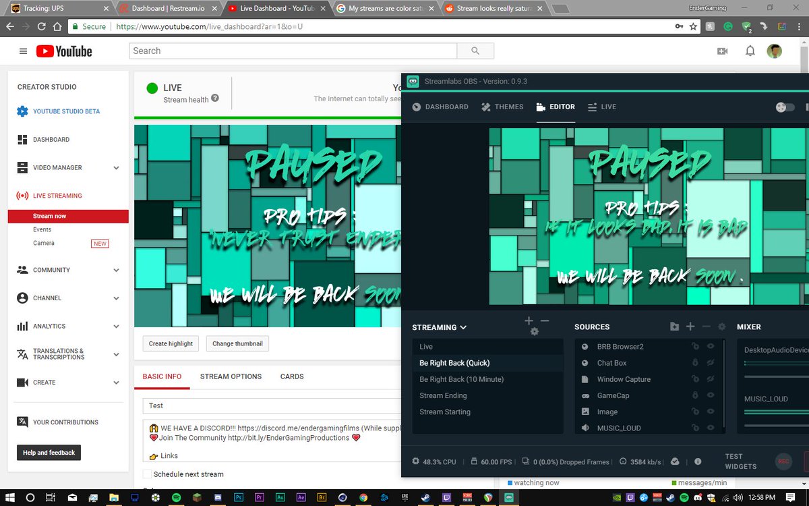Check the Schedule next stream checkbox
This screenshot has width=809, height=506.
[x=147, y=474]
